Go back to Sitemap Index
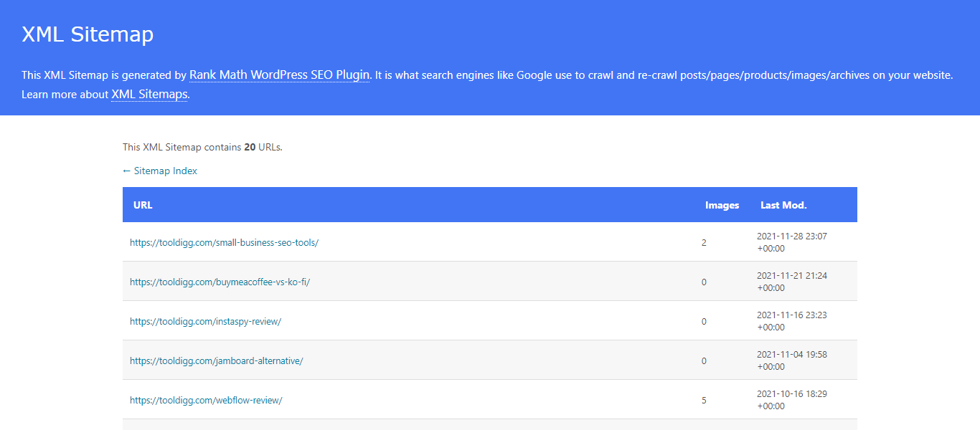This screenshot has height=430, width=980. (160, 171)
